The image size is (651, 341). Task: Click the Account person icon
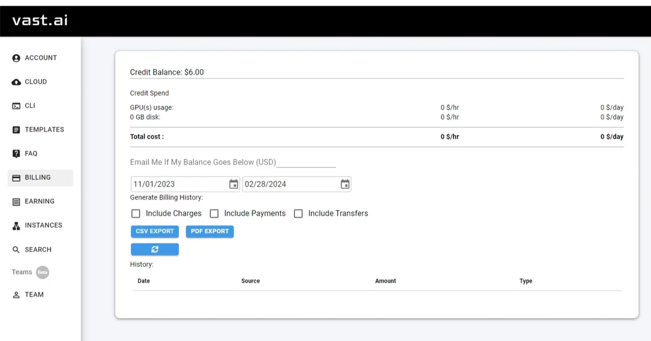(x=16, y=58)
